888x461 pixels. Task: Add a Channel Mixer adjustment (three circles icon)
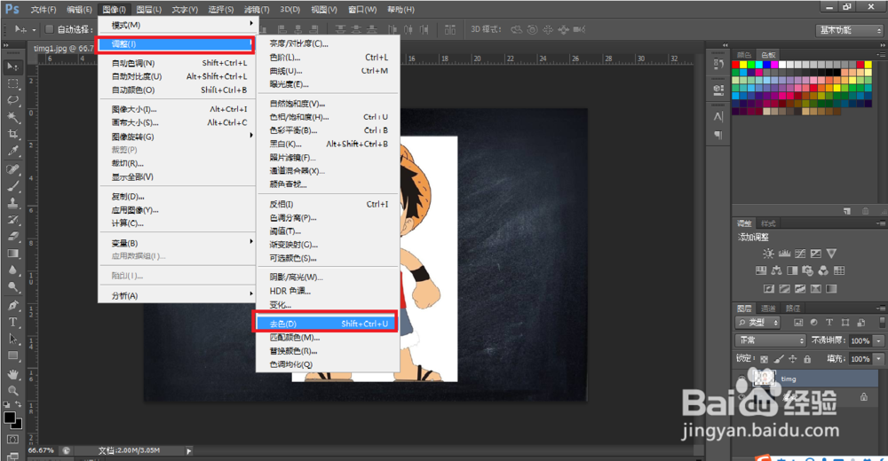pos(823,271)
